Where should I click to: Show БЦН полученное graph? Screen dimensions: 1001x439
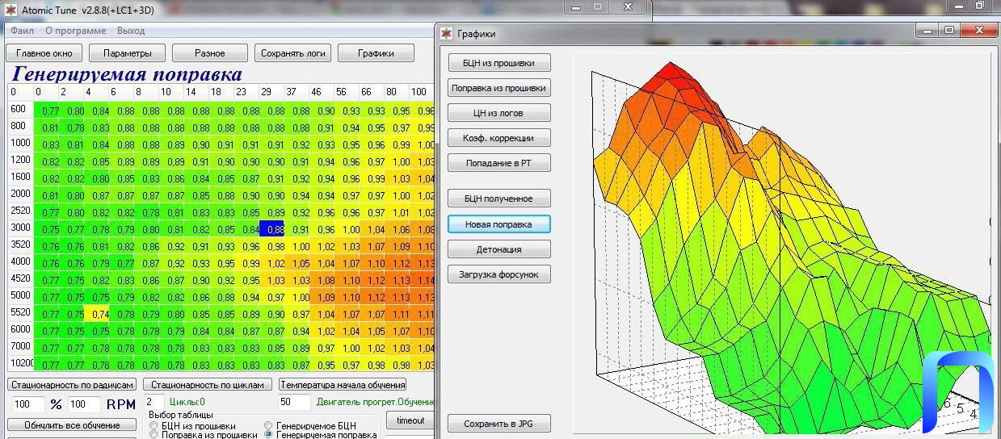(x=499, y=198)
